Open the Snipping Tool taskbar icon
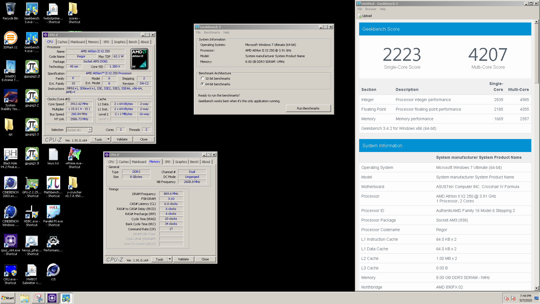The height and width of the screenshot is (304, 540). (x=38, y=298)
